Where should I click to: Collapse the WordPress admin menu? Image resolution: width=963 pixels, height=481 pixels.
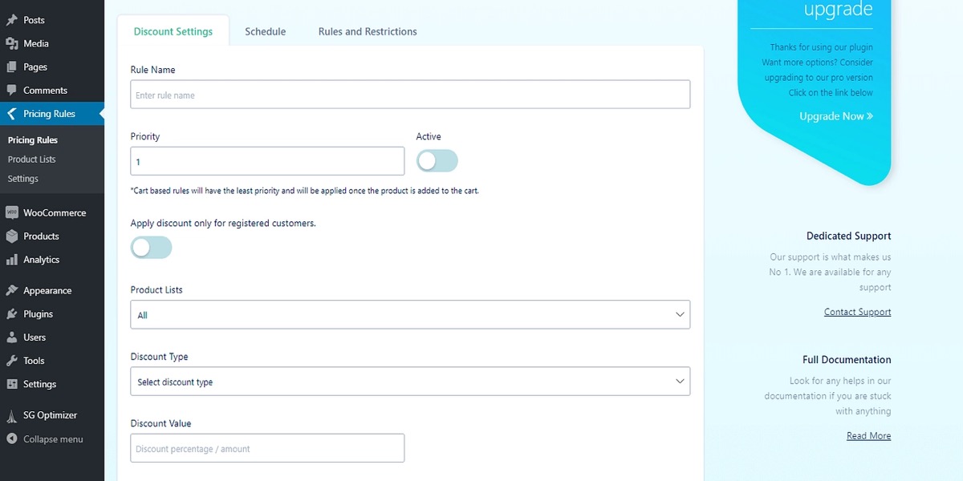pos(52,439)
